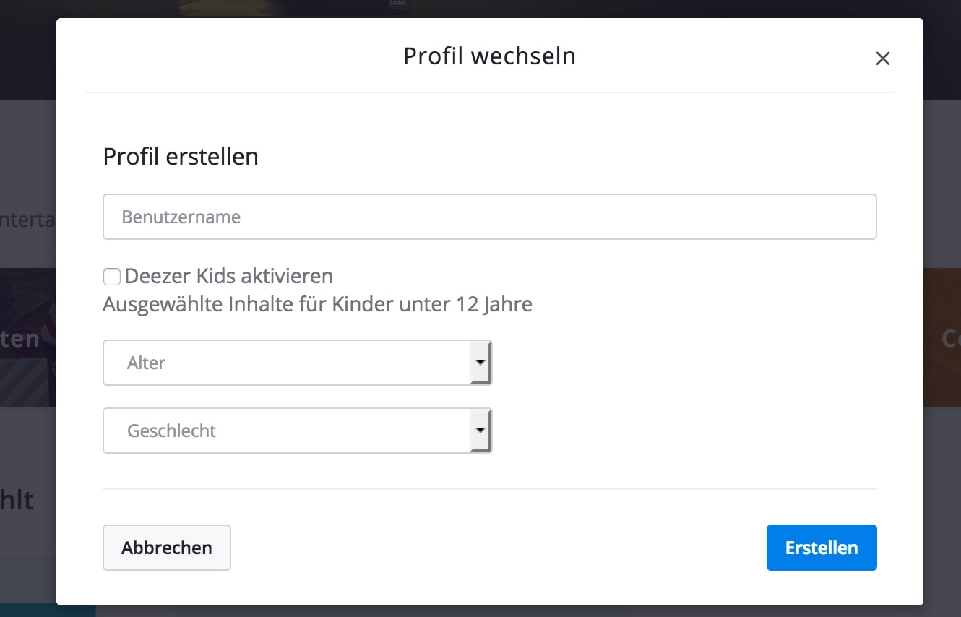Open the Alter dropdown field
This screenshot has height=617, width=961.
tap(287, 363)
